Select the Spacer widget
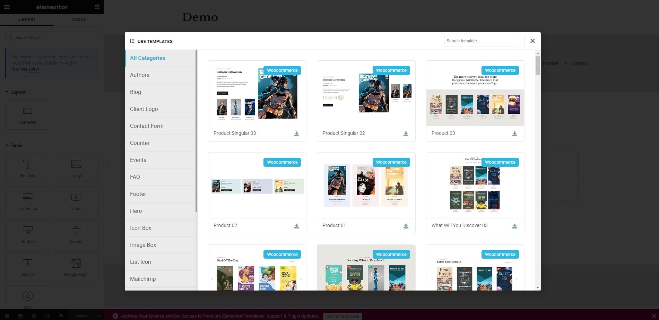The width and height of the screenshot is (659, 320). pyautogui.click(x=28, y=267)
